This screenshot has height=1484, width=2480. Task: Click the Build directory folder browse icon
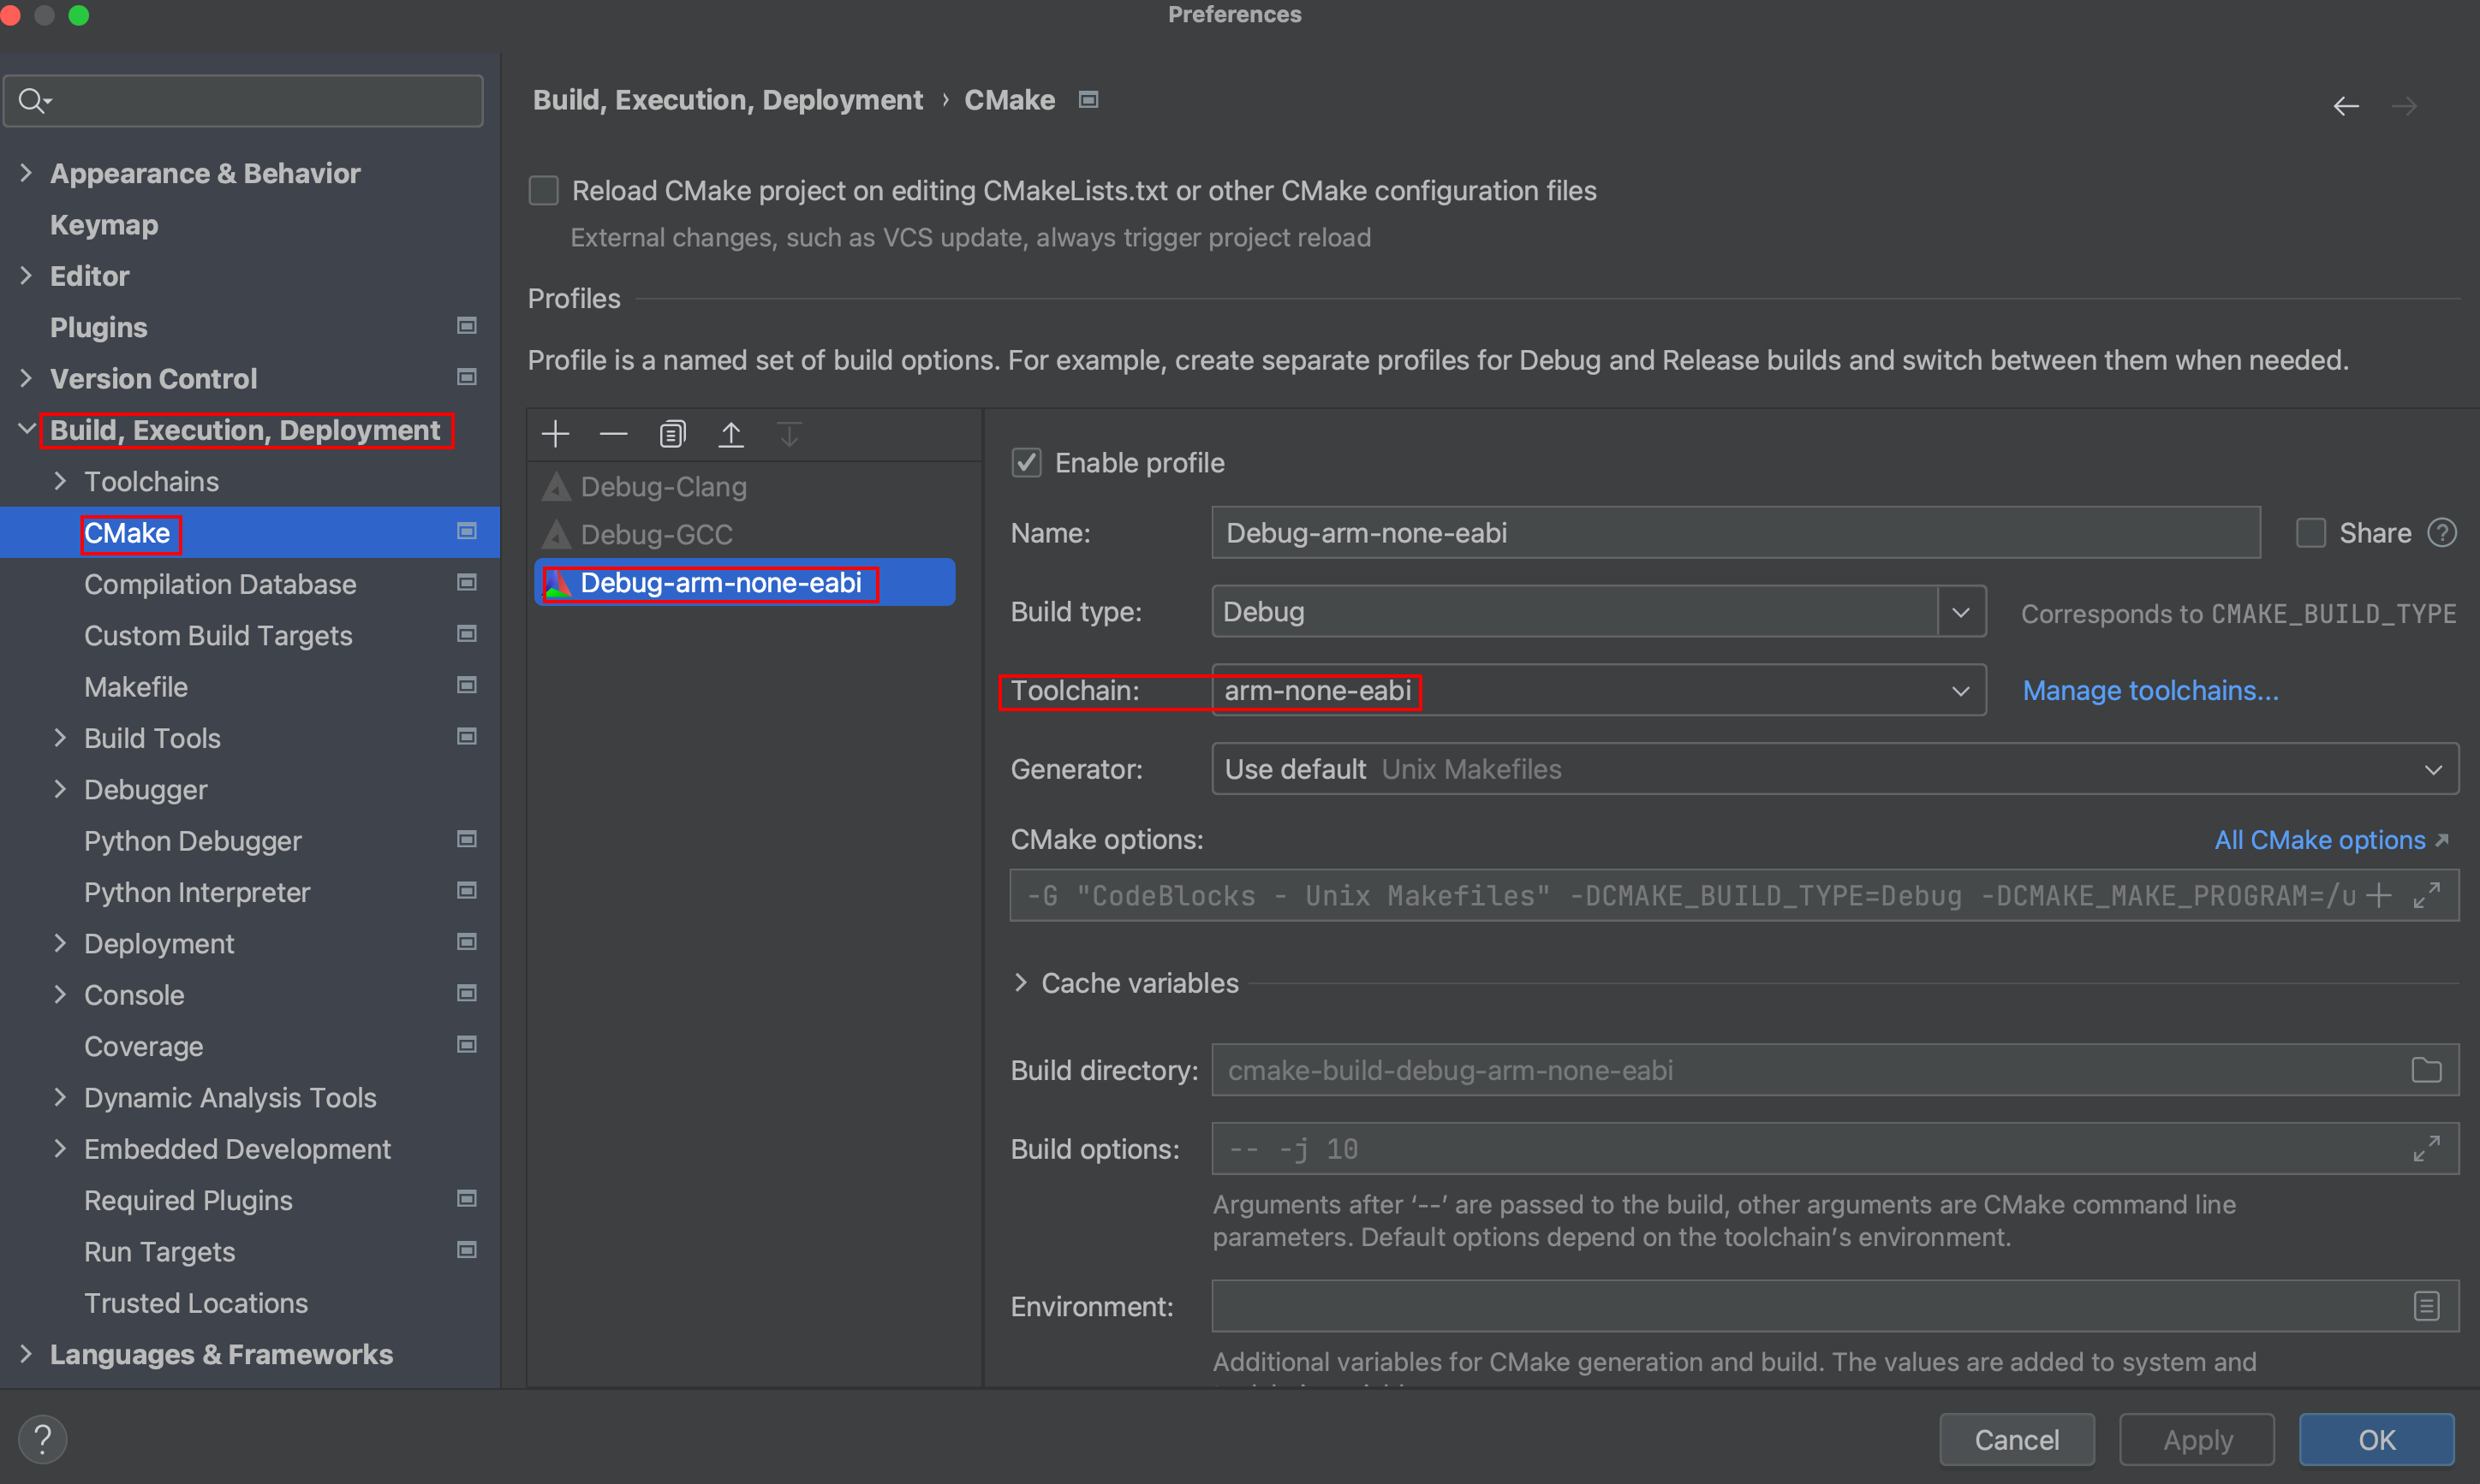tap(2426, 1070)
